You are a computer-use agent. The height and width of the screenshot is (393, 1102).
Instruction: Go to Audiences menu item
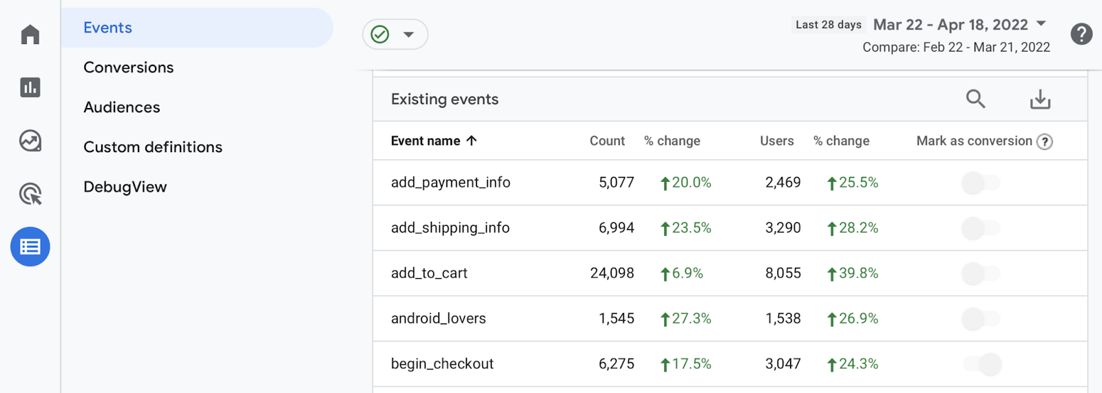pos(122,107)
